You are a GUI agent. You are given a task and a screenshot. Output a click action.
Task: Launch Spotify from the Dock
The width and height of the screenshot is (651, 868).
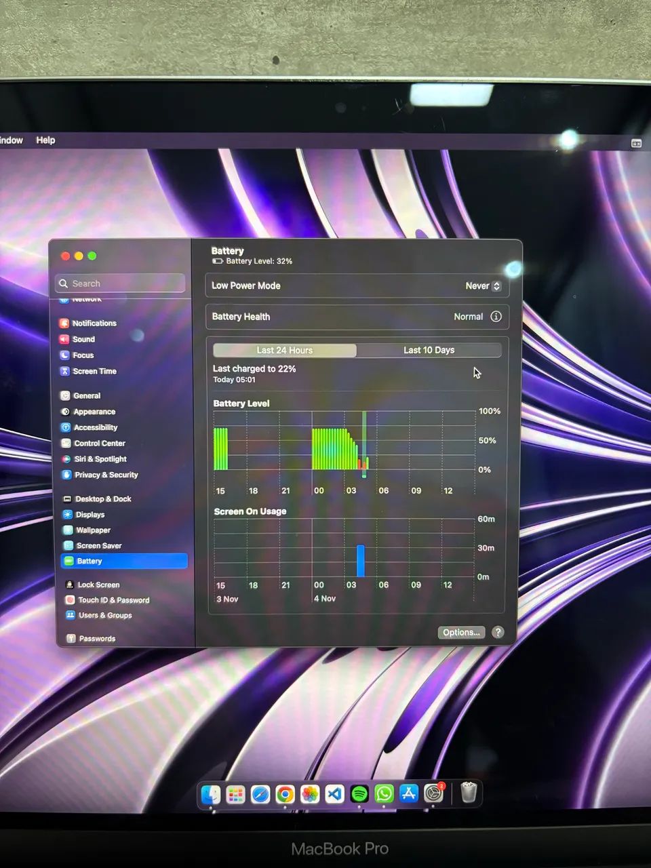[359, 793]
